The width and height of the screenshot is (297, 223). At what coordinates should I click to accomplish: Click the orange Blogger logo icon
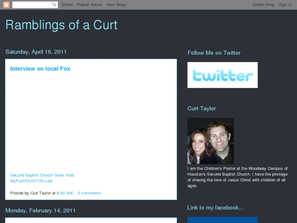coord(6,5)
